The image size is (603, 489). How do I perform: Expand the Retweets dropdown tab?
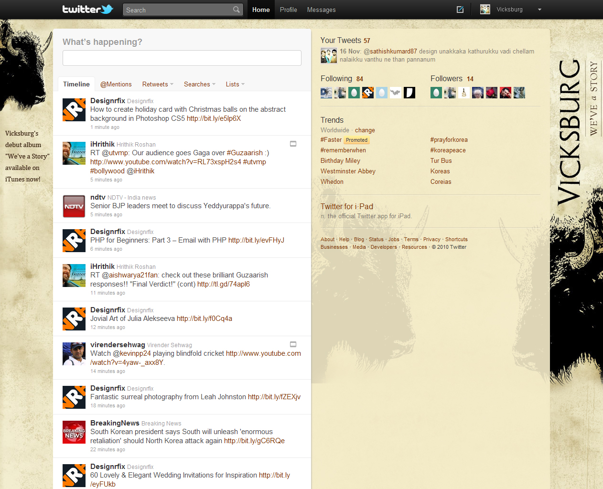point(158,84)
